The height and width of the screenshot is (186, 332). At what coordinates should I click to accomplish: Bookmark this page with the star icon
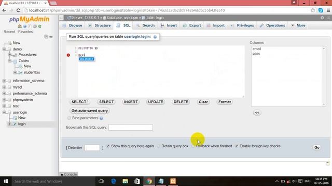tap(313, 10)
